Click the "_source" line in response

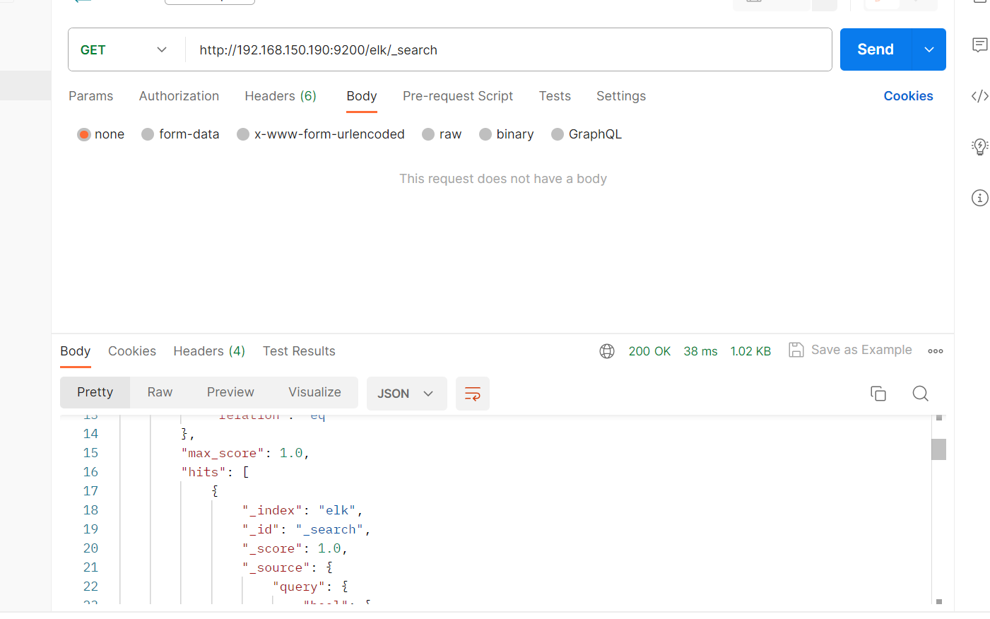[x=287, y=567]
